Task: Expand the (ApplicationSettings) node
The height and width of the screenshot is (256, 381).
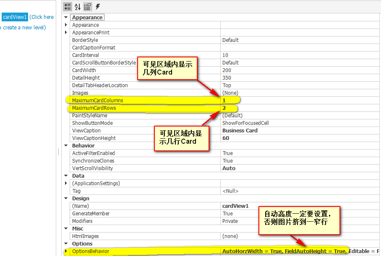Action: [66, 184]
